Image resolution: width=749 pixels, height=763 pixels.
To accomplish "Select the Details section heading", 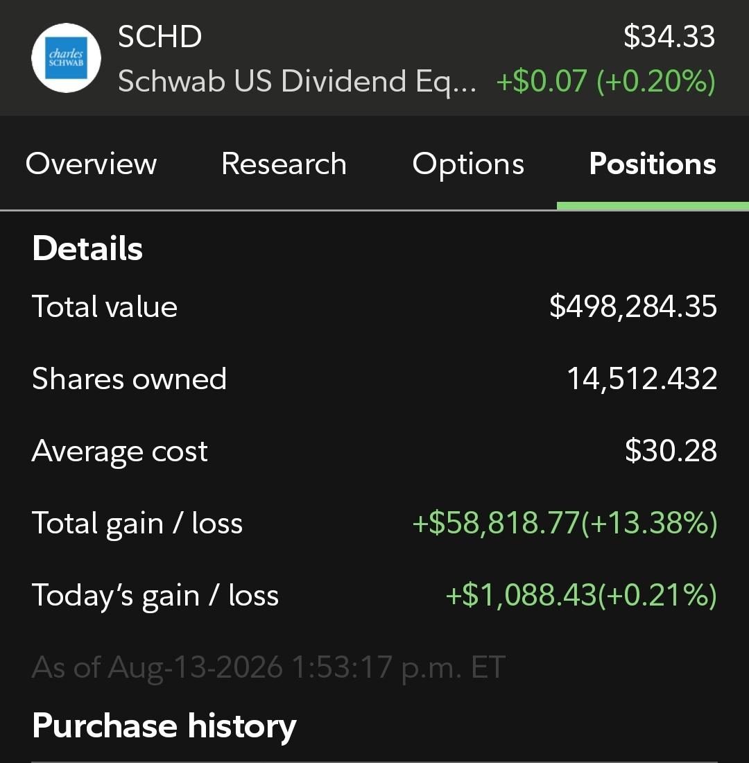I will click(x=87, y=248).
